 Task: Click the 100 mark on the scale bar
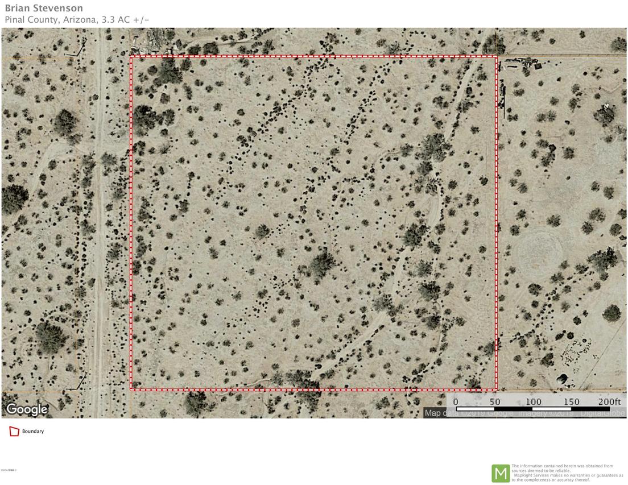click(534, 401)
